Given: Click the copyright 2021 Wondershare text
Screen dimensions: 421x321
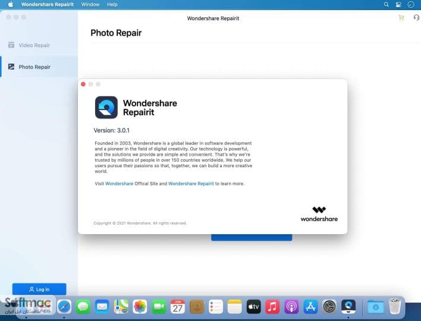Looking at the screenshot, I should coord(140,223).
